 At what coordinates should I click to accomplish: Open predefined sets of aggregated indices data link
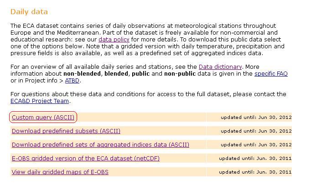[100, 144]
